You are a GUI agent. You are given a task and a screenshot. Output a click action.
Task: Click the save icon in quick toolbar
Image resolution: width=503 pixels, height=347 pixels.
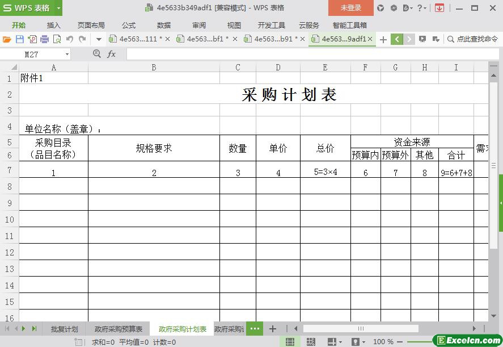point(19,39)
